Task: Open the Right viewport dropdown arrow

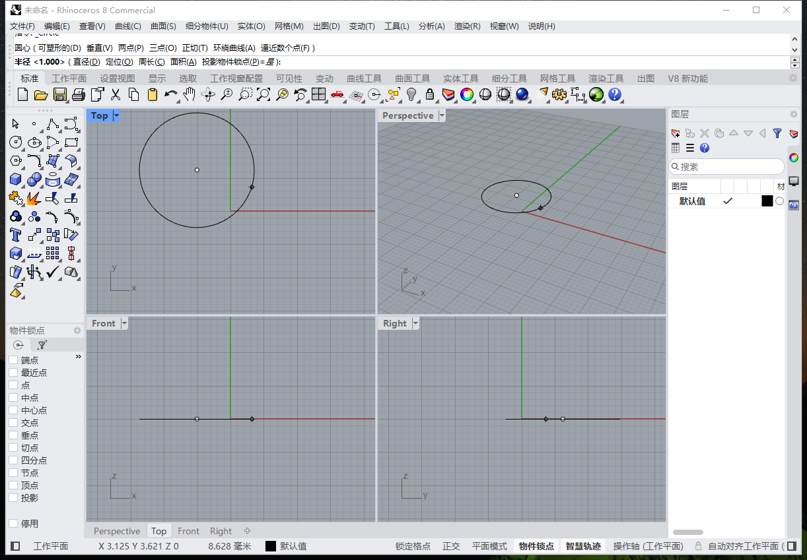Action: coord(415,323)
